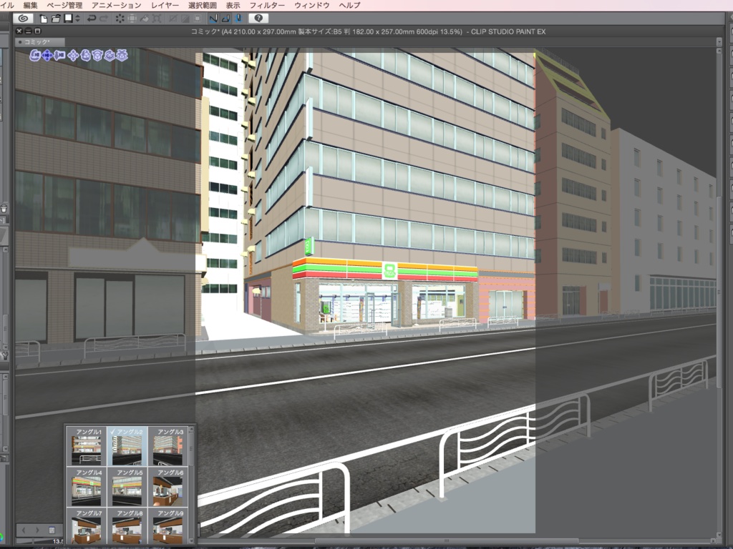Image resolution: width=733 pixels, height=549 pixels.
Task: Open the フィルター menu
Action: tap(267, 5)
